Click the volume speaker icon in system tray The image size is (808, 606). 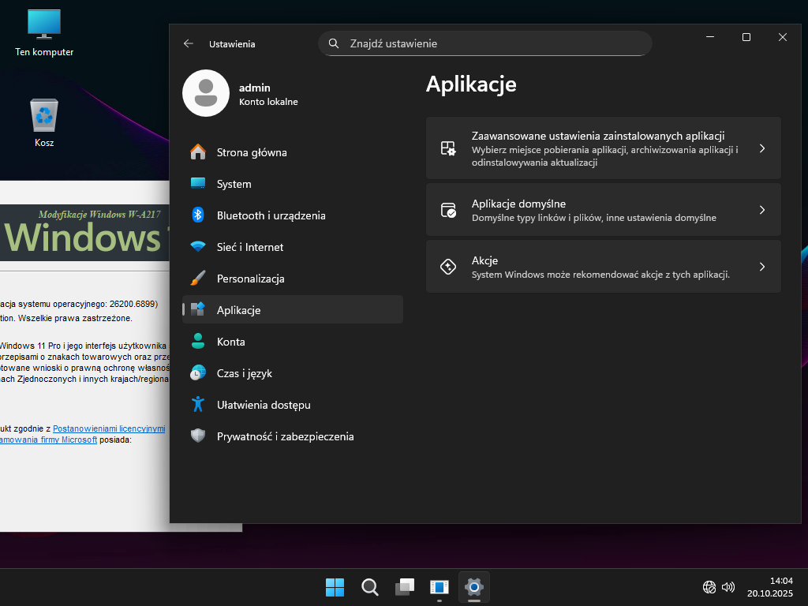(728, 587)
